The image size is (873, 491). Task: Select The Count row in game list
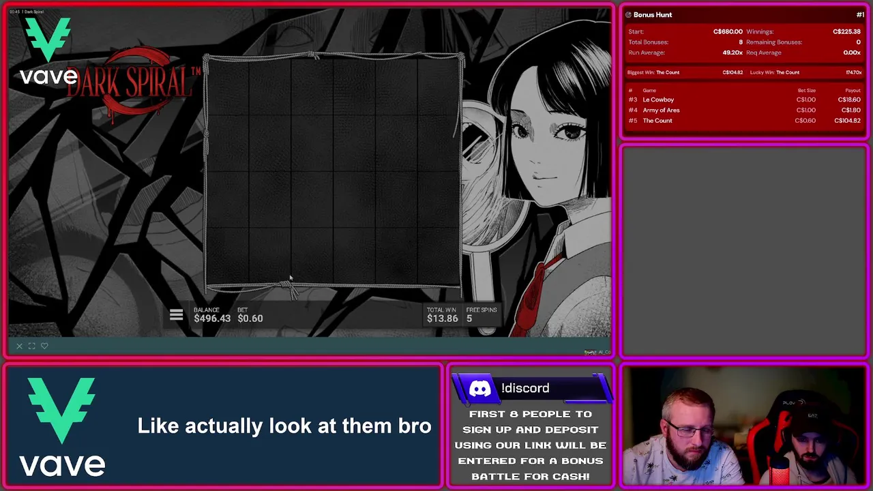[x=745, y=121]
